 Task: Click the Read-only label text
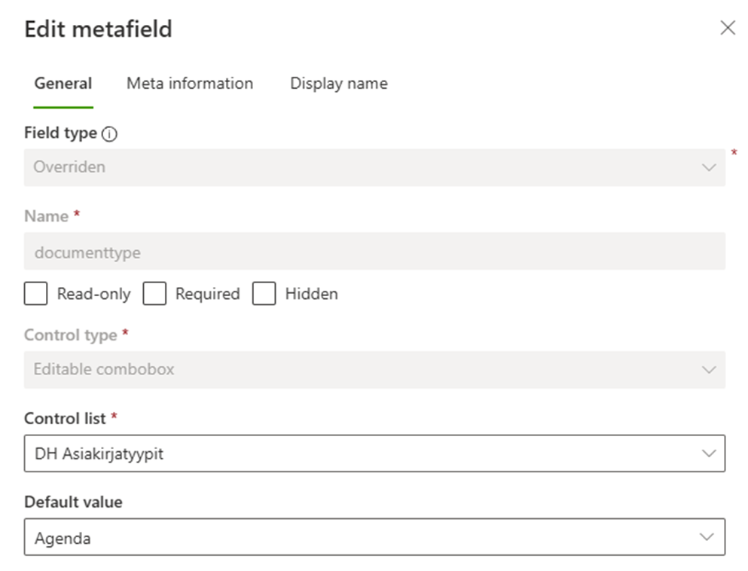coord(93,294)
